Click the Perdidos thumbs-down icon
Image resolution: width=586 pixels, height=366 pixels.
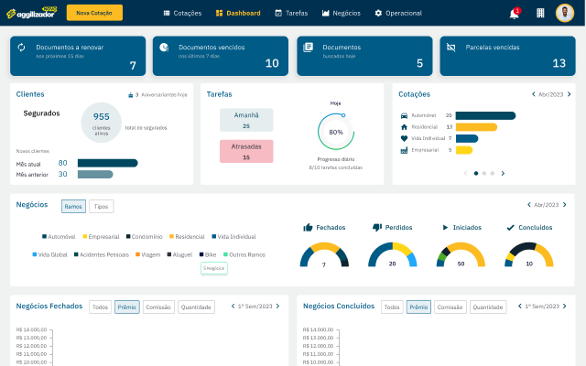(376, 227)
